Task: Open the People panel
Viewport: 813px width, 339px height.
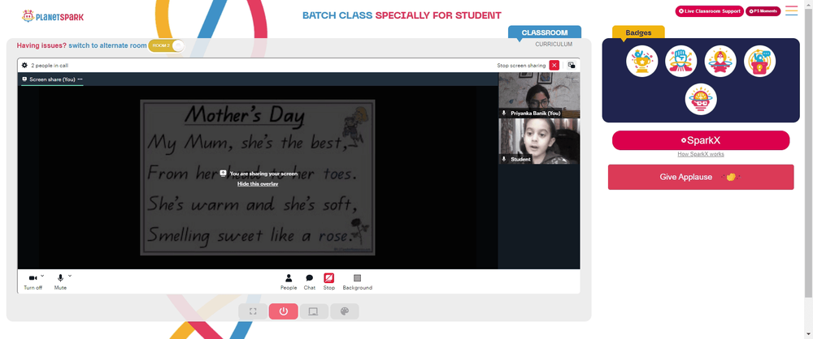Action: (289, 282)
